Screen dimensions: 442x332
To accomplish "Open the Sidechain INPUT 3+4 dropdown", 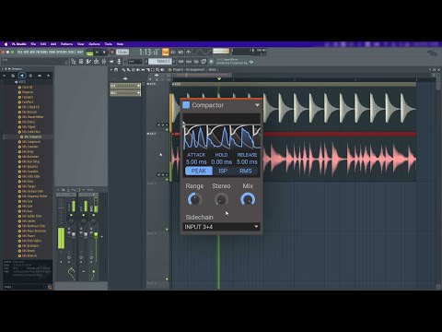I will pyautogui.click(x=221, y=227).
